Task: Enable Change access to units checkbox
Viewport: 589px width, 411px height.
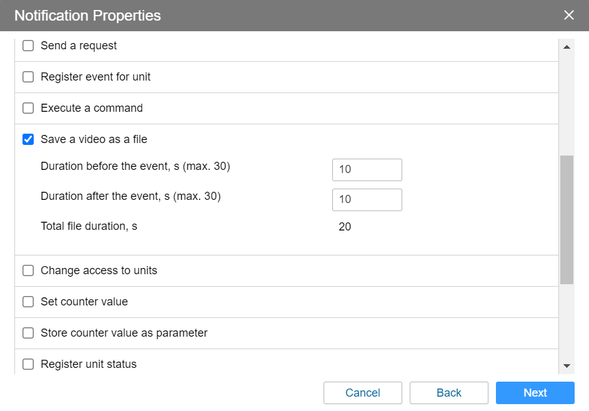Action: tap(28, 271)
